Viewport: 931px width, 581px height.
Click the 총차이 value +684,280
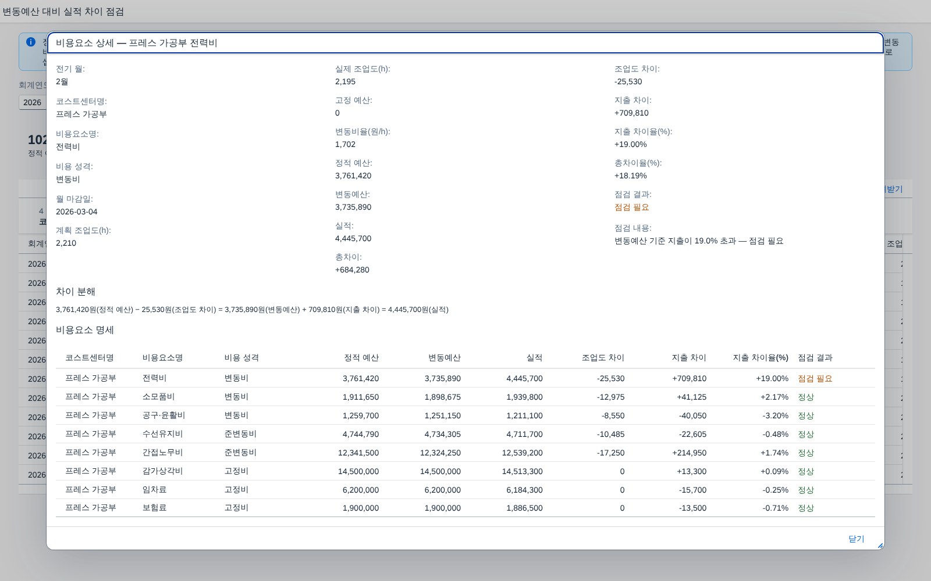pos(352,270)
